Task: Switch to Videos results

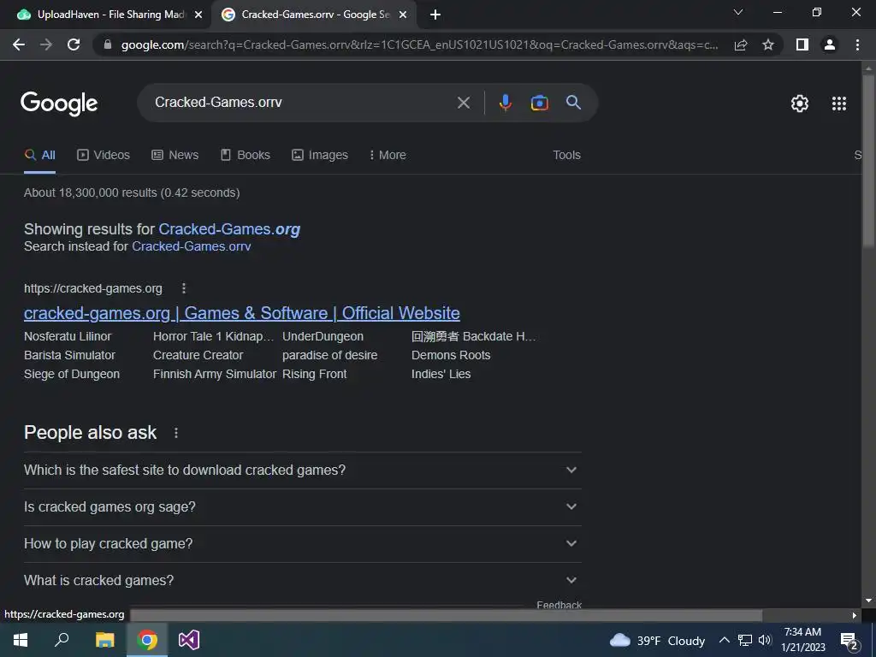Action: click(x=104, y=156)
